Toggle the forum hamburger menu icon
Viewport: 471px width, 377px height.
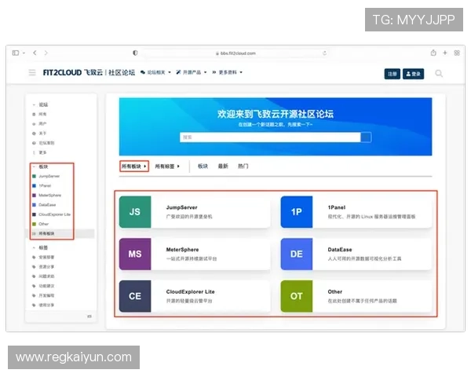[x=32, y=72]
